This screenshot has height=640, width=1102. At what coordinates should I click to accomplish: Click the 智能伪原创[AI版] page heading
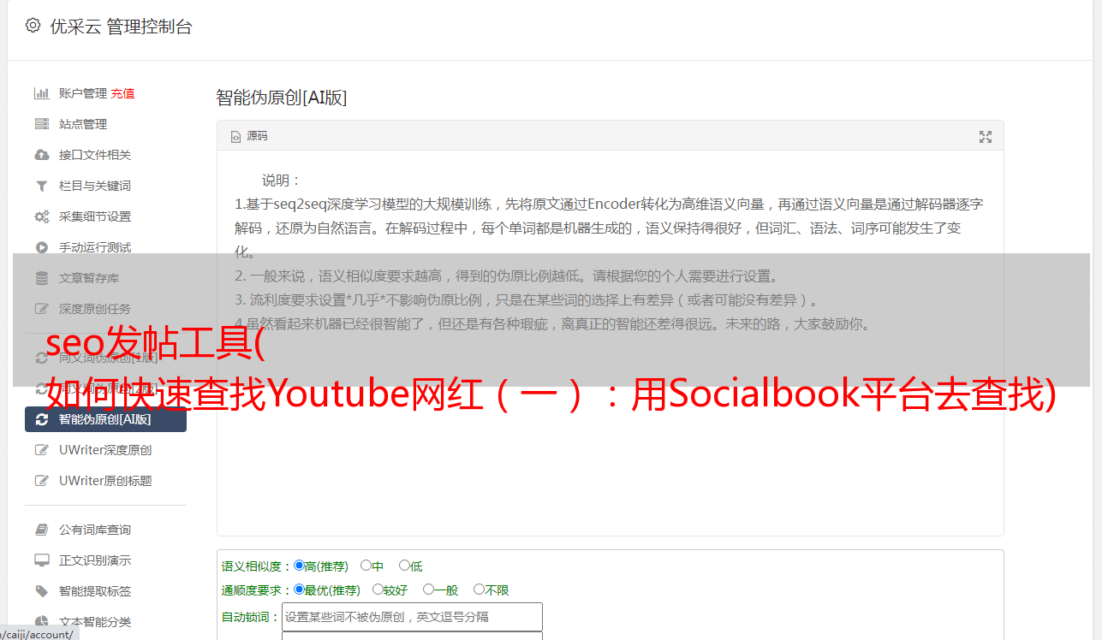(282, 98)
